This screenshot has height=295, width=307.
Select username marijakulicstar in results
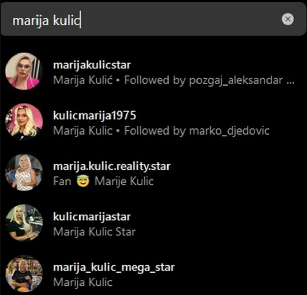92,65
